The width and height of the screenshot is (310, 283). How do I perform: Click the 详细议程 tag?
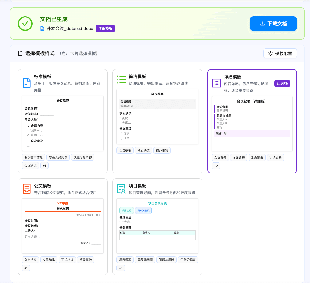point(239,157)
